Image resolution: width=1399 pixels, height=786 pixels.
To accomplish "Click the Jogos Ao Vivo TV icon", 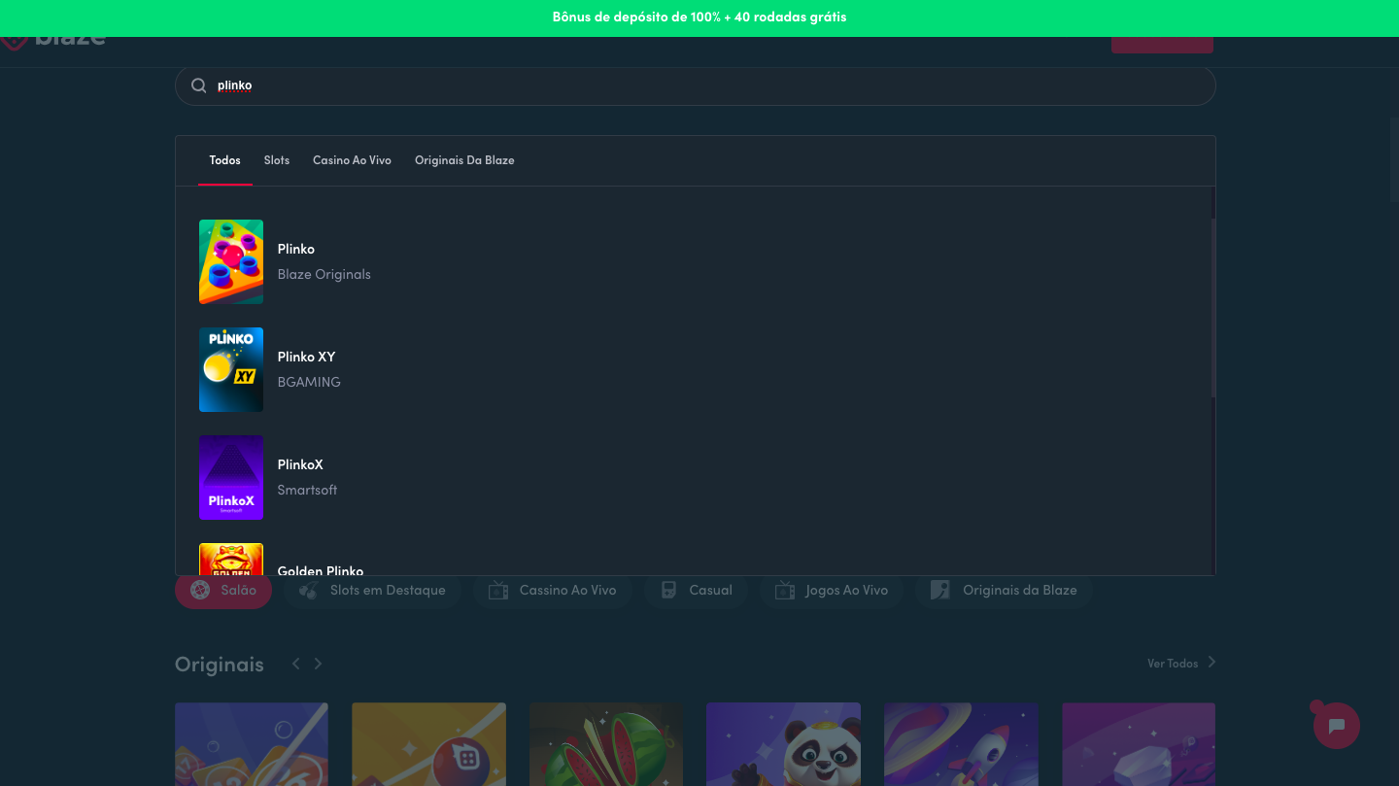I will pyautogui.click(x=784, y=590).
